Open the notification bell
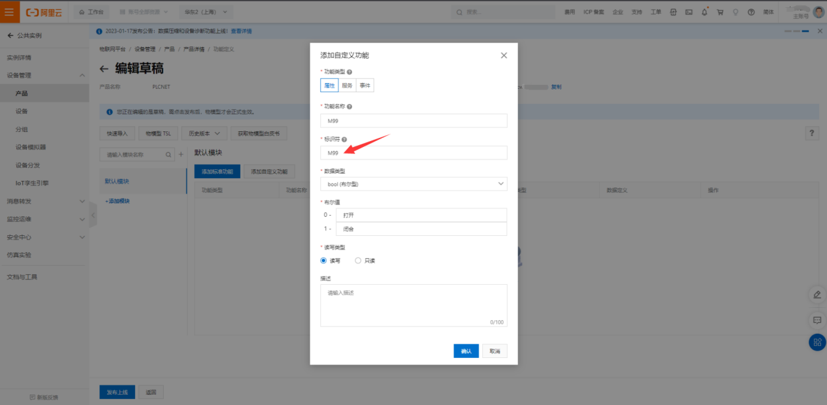This screenshot has height=405, width=827. point(705,12)
